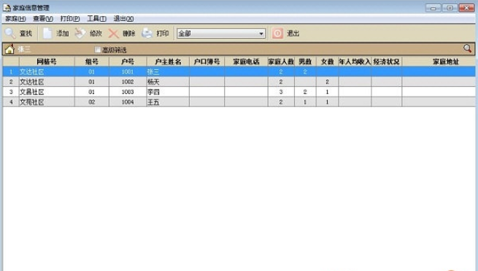Click household number 1003 cell
Viewport: 478px width, 271px height.
coord(128,92)
